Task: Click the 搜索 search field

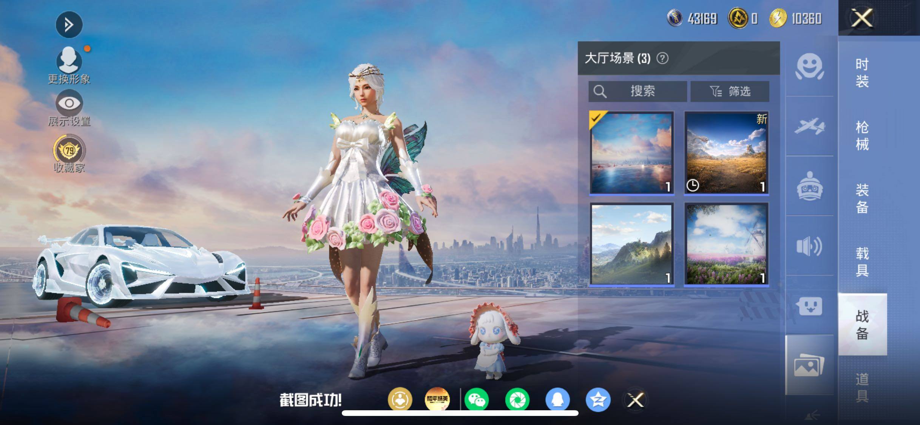Action: 638,91
